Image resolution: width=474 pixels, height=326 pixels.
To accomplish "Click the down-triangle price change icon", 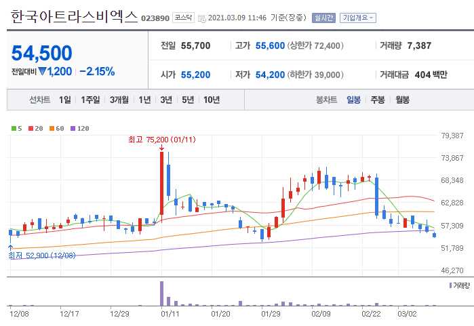I will [42, 71].
